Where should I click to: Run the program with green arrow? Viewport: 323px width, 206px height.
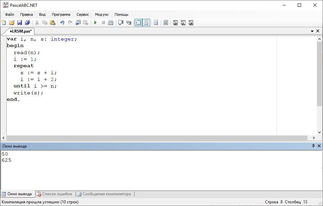click(x=95, y=23)
